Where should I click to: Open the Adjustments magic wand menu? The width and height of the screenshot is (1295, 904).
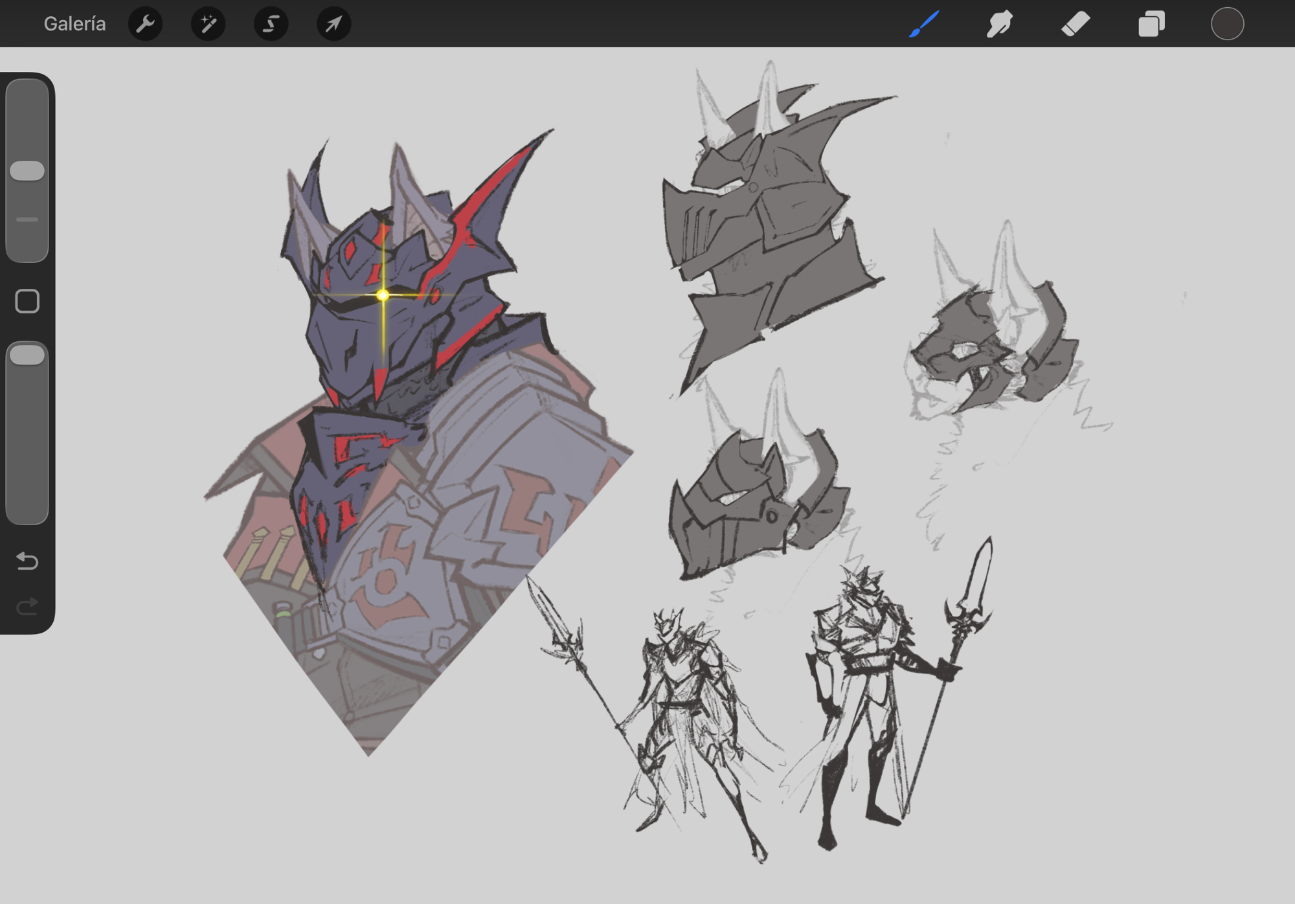coord(208,24)
